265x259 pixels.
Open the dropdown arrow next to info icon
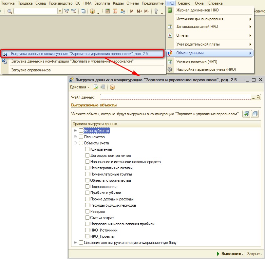[98, 13]
